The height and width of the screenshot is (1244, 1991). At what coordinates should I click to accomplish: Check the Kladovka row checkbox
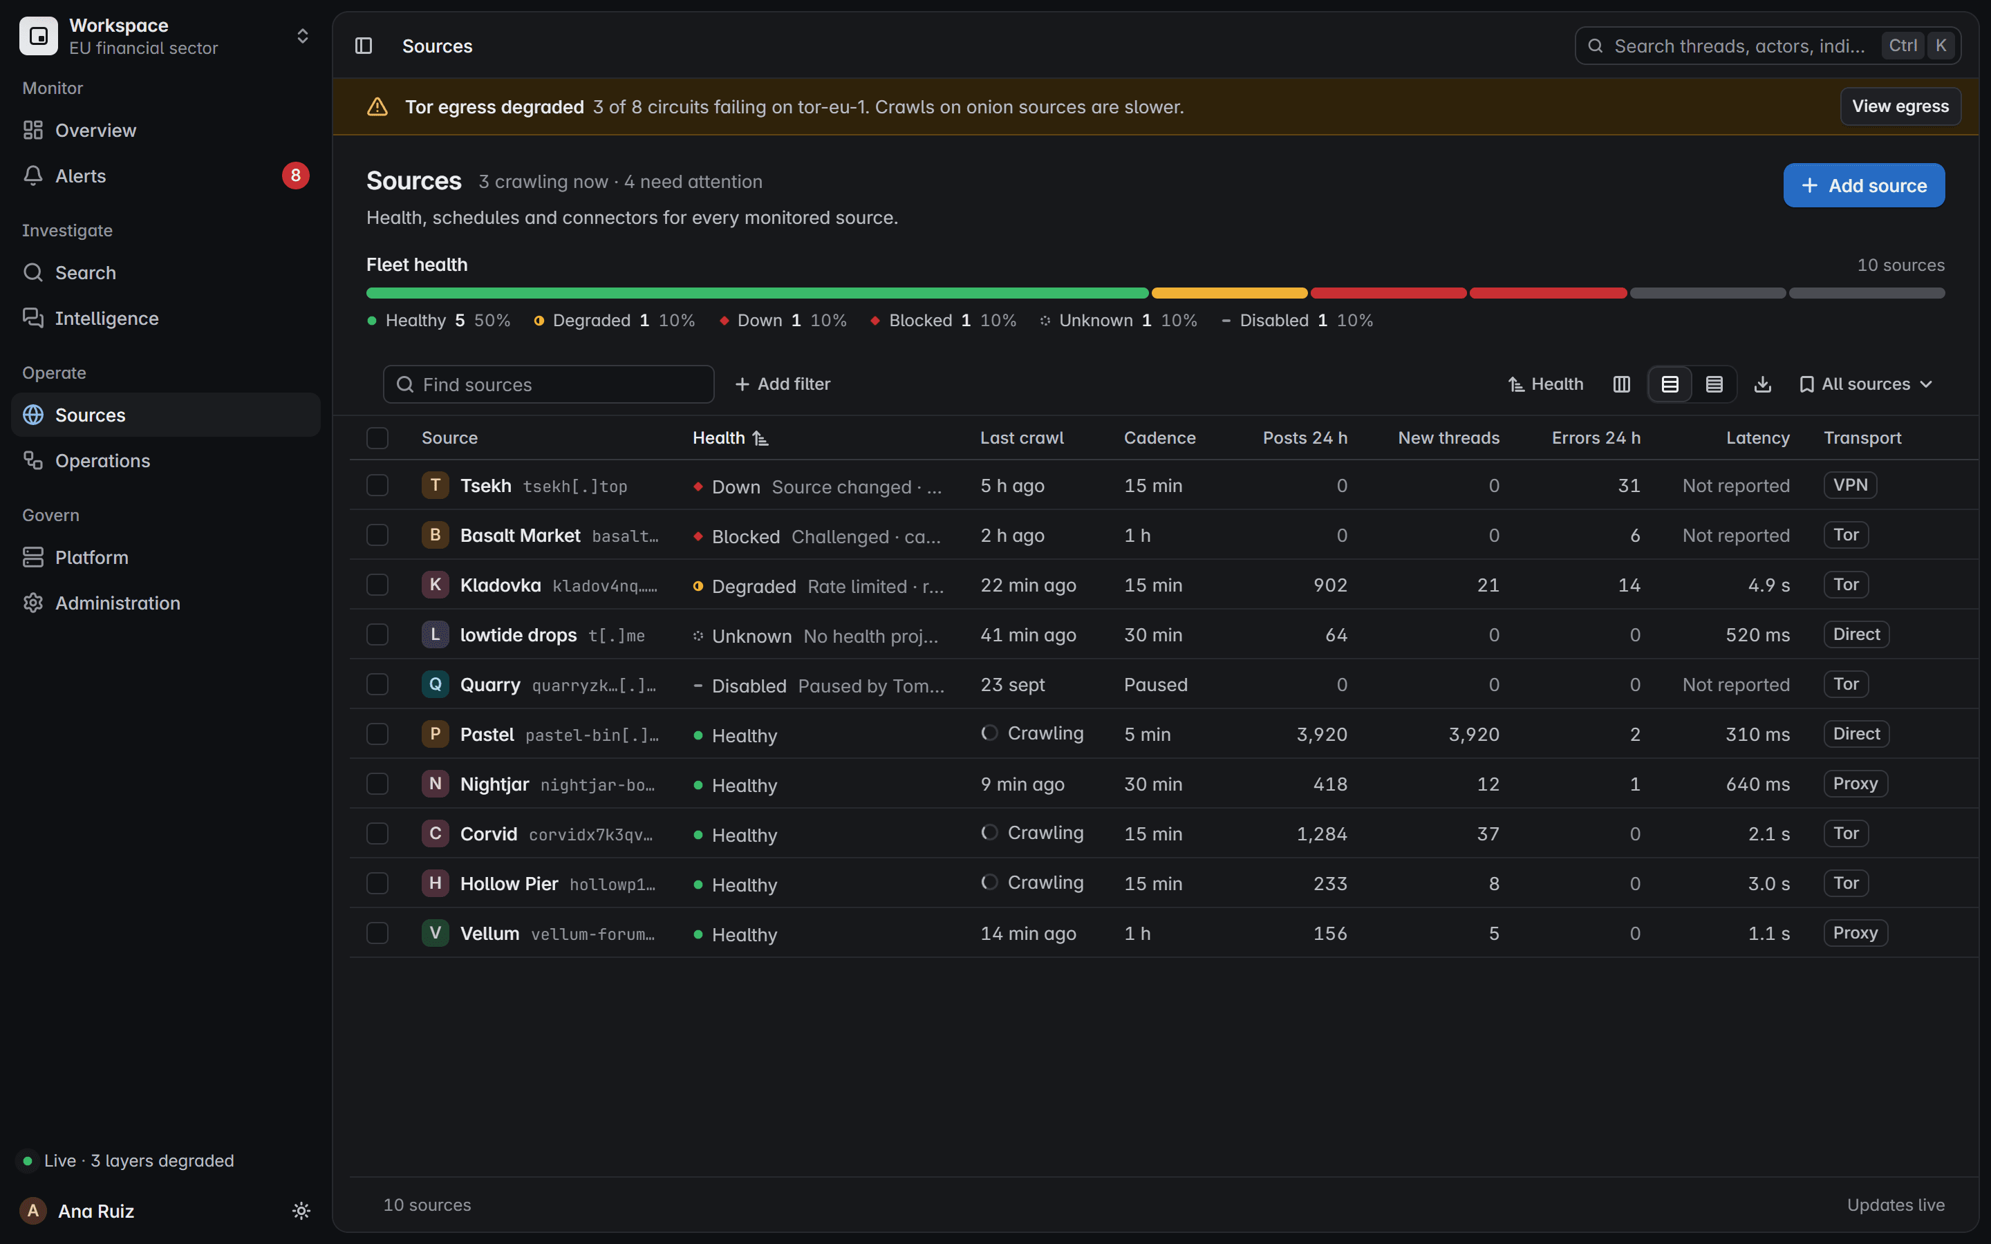click(x=377, y=585)
